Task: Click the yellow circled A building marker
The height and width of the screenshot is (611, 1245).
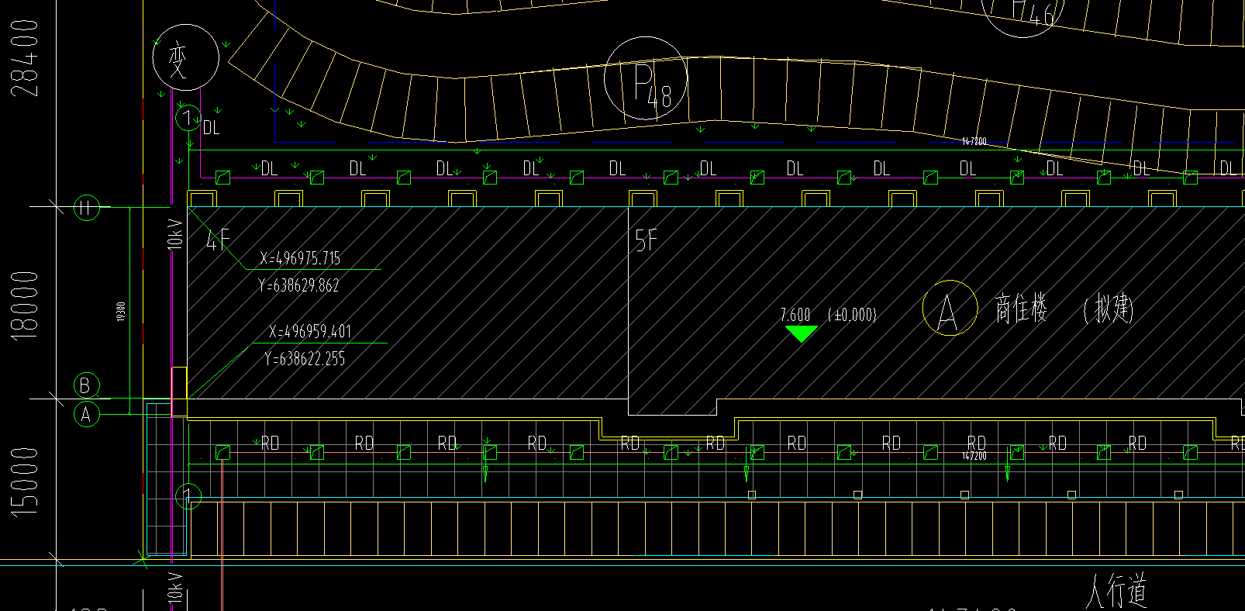Action: pos(950,308)
